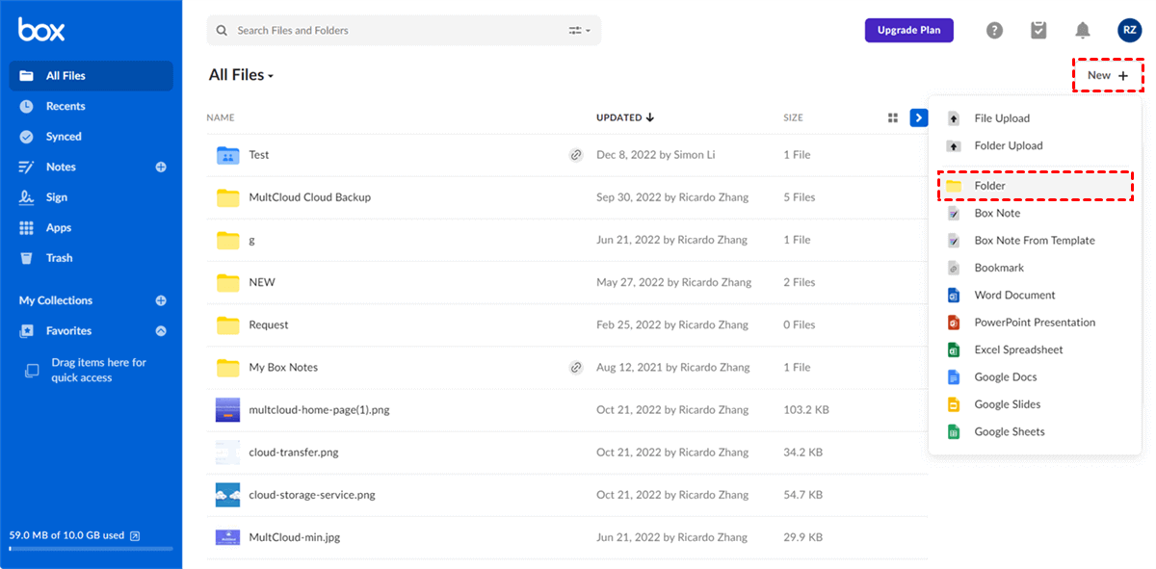Viewport: 1156px width, 569px height.
Task: Add a new note with the plus icon
Action: [161, 168]
